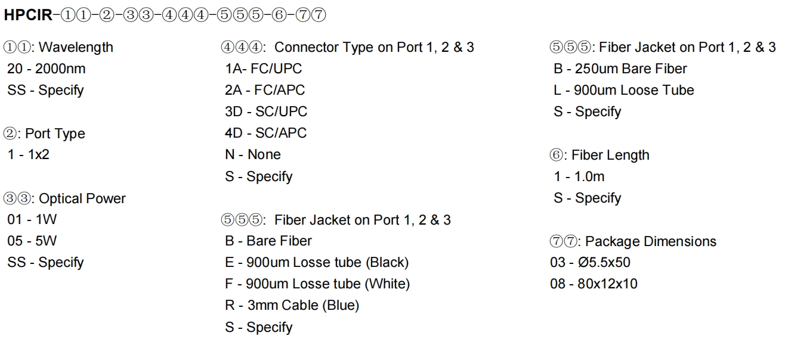Pick the "N - None" connector option

click(253, 154)
